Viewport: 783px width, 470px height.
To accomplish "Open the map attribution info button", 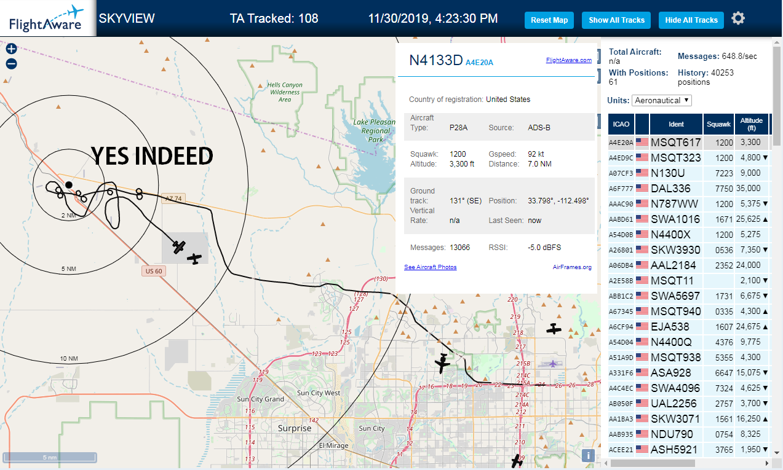I will (x=588, y=455).
